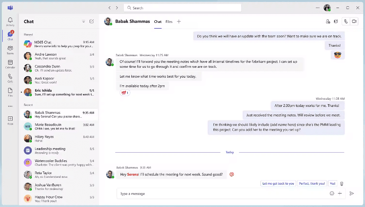This screenshot has width=365, height=207.
Task: Click the new chat compose icon
Action: coord(91,21)
